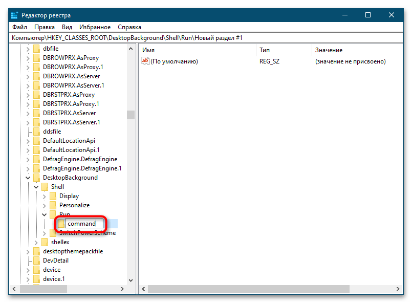Open the Справка menu
412x303 pixels.
pyautogui.click(x=129, y=27)
